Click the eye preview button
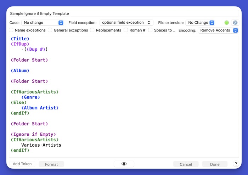248x175 pixels. click(x=124, y=164)
